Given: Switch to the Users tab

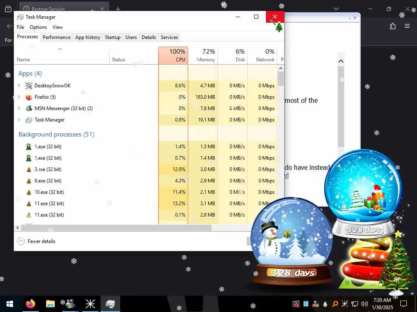Looking at the screenshot, I should click(x=131, y=37).
